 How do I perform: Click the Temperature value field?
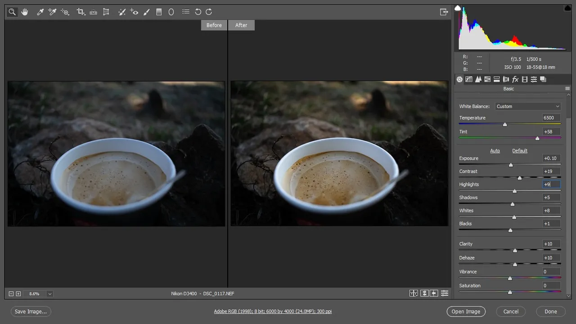click(x=552, y=118)
